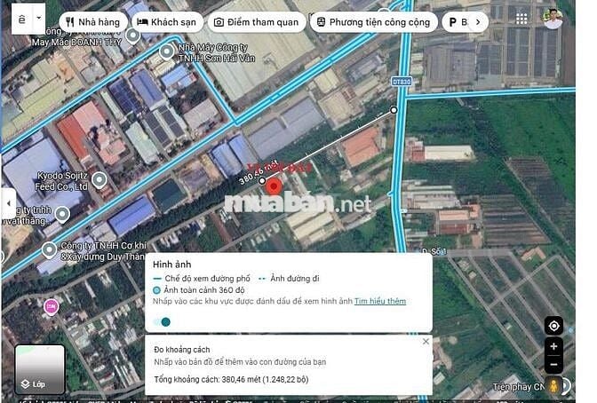597x403 pixels.
Task: Click the Nhà Máy Sơn Hải Vân pin
Action: (x=166, y=51)
